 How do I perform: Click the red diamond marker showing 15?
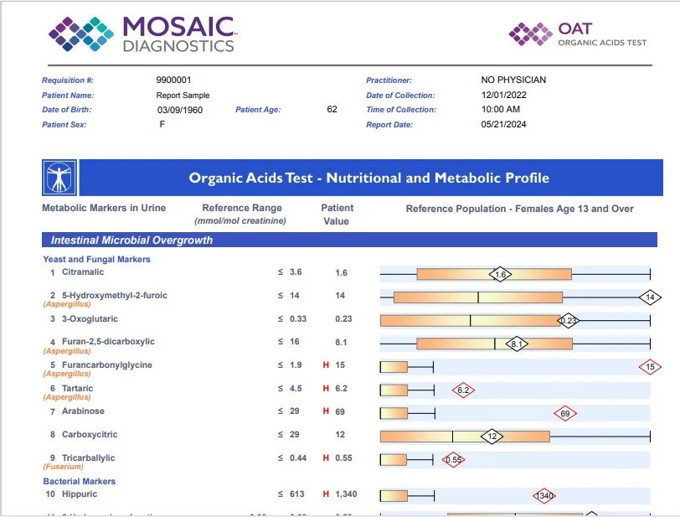tap(650, 367)
